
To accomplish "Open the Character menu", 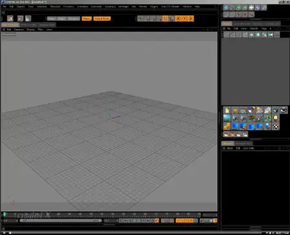I will (x=96, y=6).
